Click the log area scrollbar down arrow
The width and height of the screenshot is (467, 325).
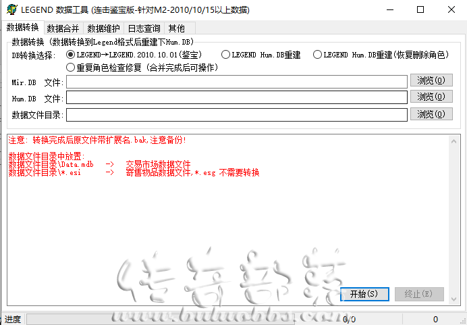tap(454, 299)
